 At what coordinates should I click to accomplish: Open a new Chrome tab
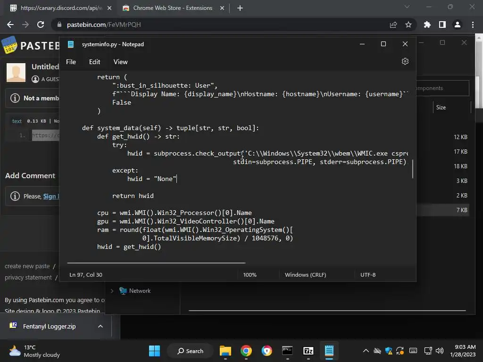click(240, 8)
